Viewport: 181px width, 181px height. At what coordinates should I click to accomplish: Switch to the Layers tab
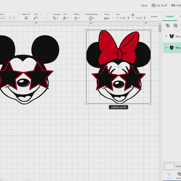169,16
